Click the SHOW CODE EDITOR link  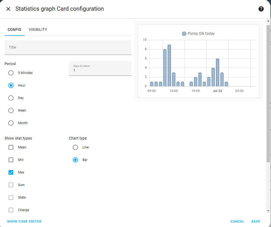coord(24,221)
